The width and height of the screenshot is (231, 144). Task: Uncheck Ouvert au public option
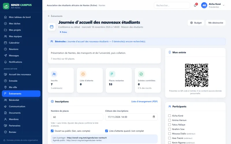[x=52, y=131]
